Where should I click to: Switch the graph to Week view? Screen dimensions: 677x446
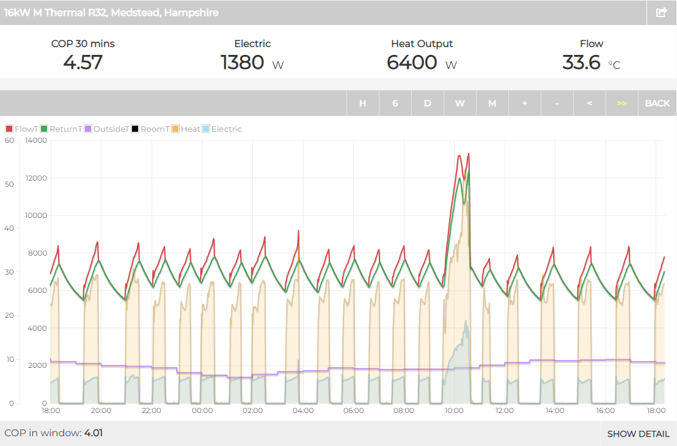[x=459, y=103]
